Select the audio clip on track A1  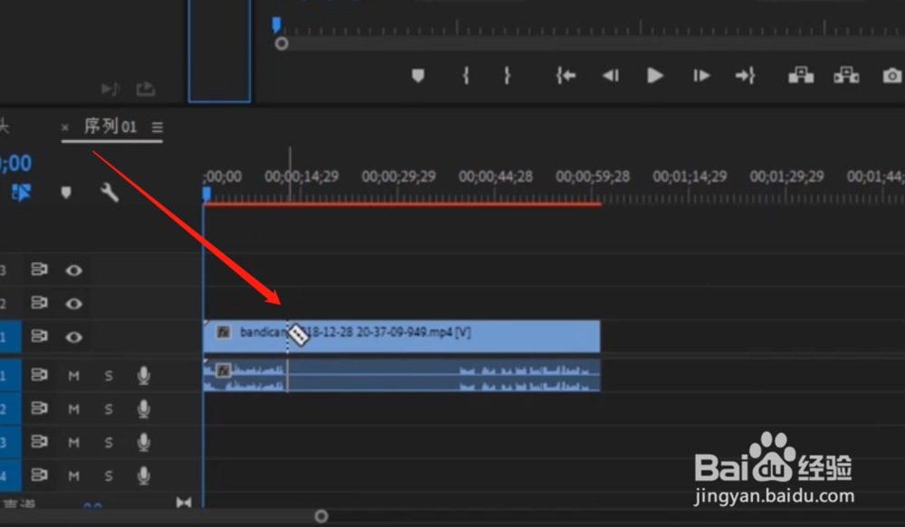point(402,375)
